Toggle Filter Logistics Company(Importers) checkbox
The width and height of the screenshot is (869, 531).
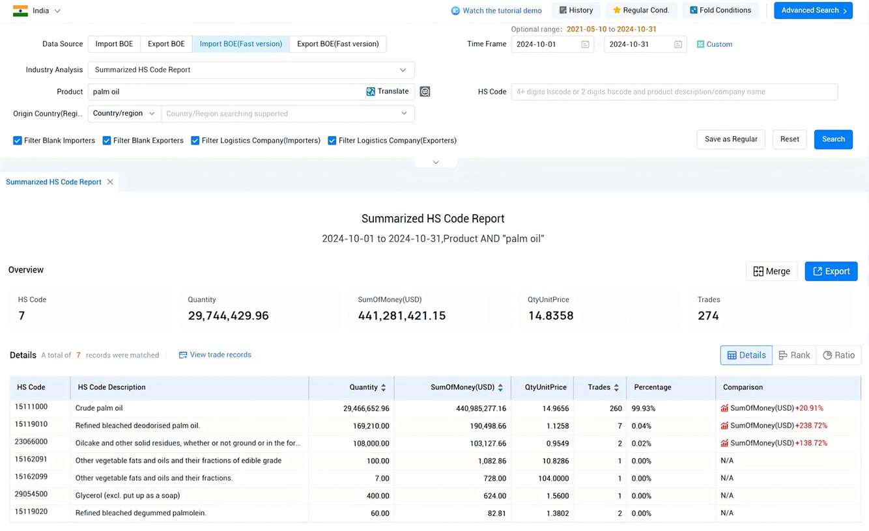pos(195,141)
